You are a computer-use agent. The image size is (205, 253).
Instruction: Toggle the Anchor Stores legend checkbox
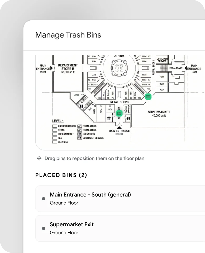pos(54,126)
